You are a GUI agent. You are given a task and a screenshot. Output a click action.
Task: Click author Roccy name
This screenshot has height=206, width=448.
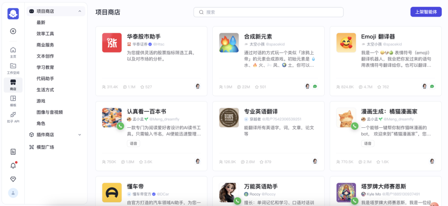[x=254, y=194]
